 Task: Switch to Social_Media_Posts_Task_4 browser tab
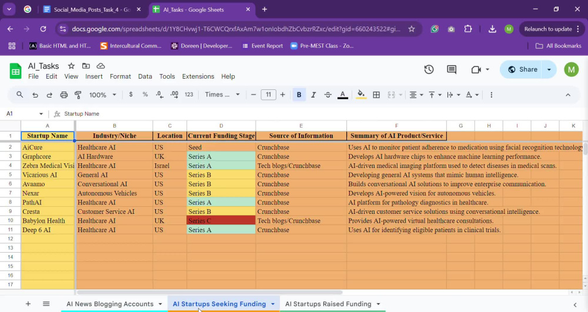click(92, 10)
